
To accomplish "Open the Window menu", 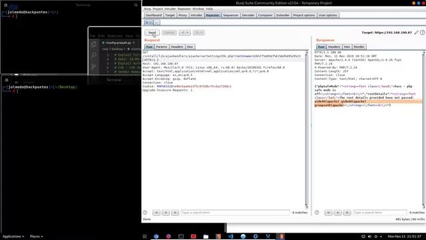I will 198,9.
